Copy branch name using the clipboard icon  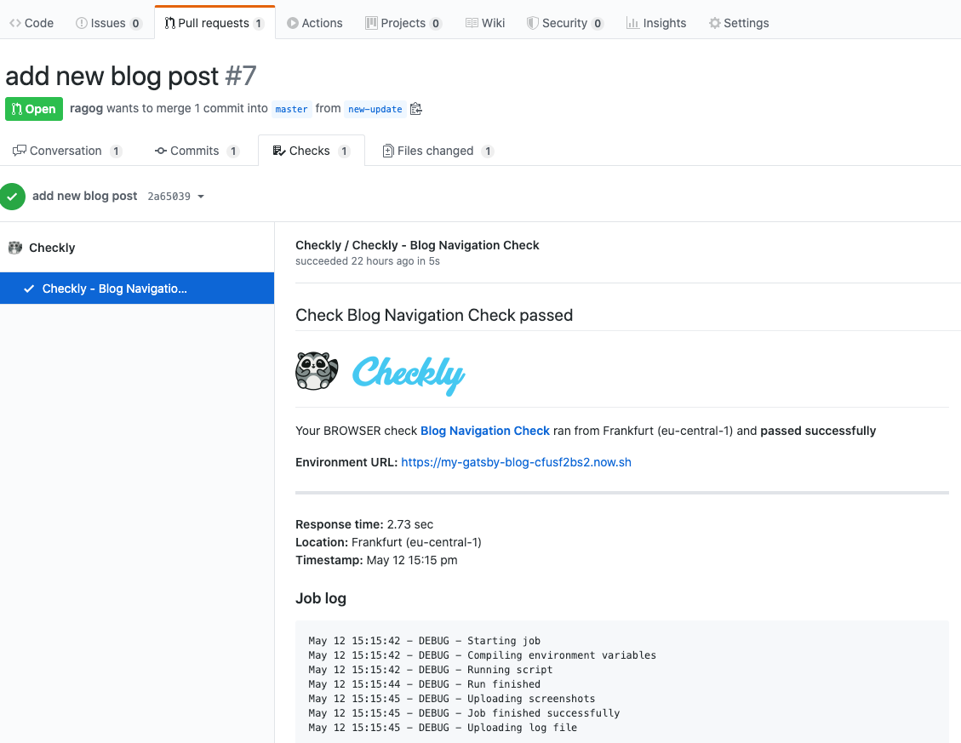point(415,109)
